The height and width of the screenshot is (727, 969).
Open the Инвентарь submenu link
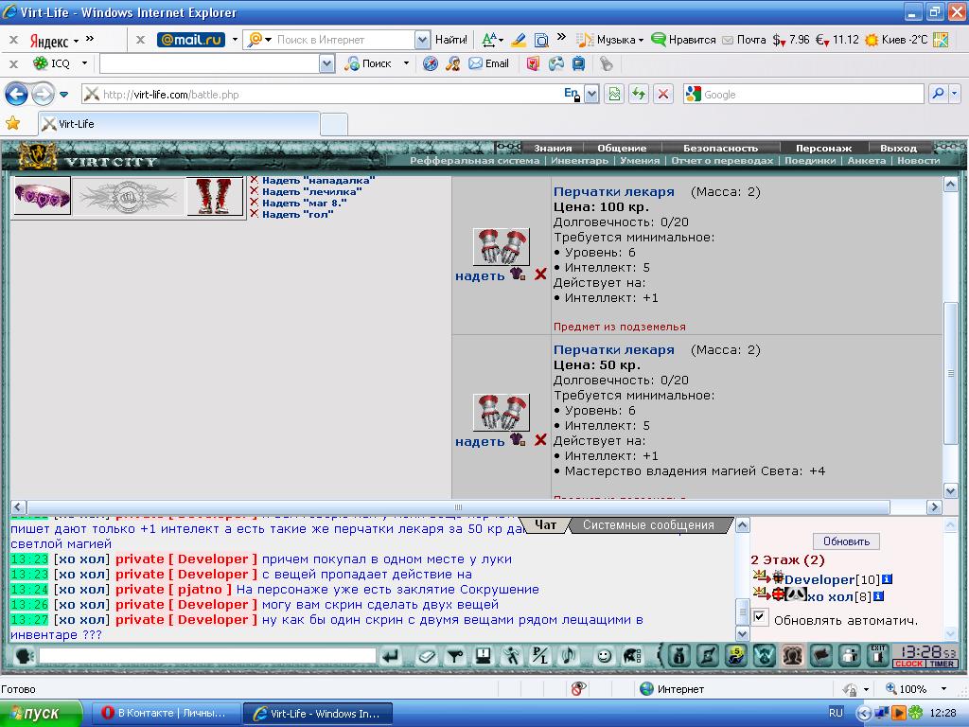(579, 161)
